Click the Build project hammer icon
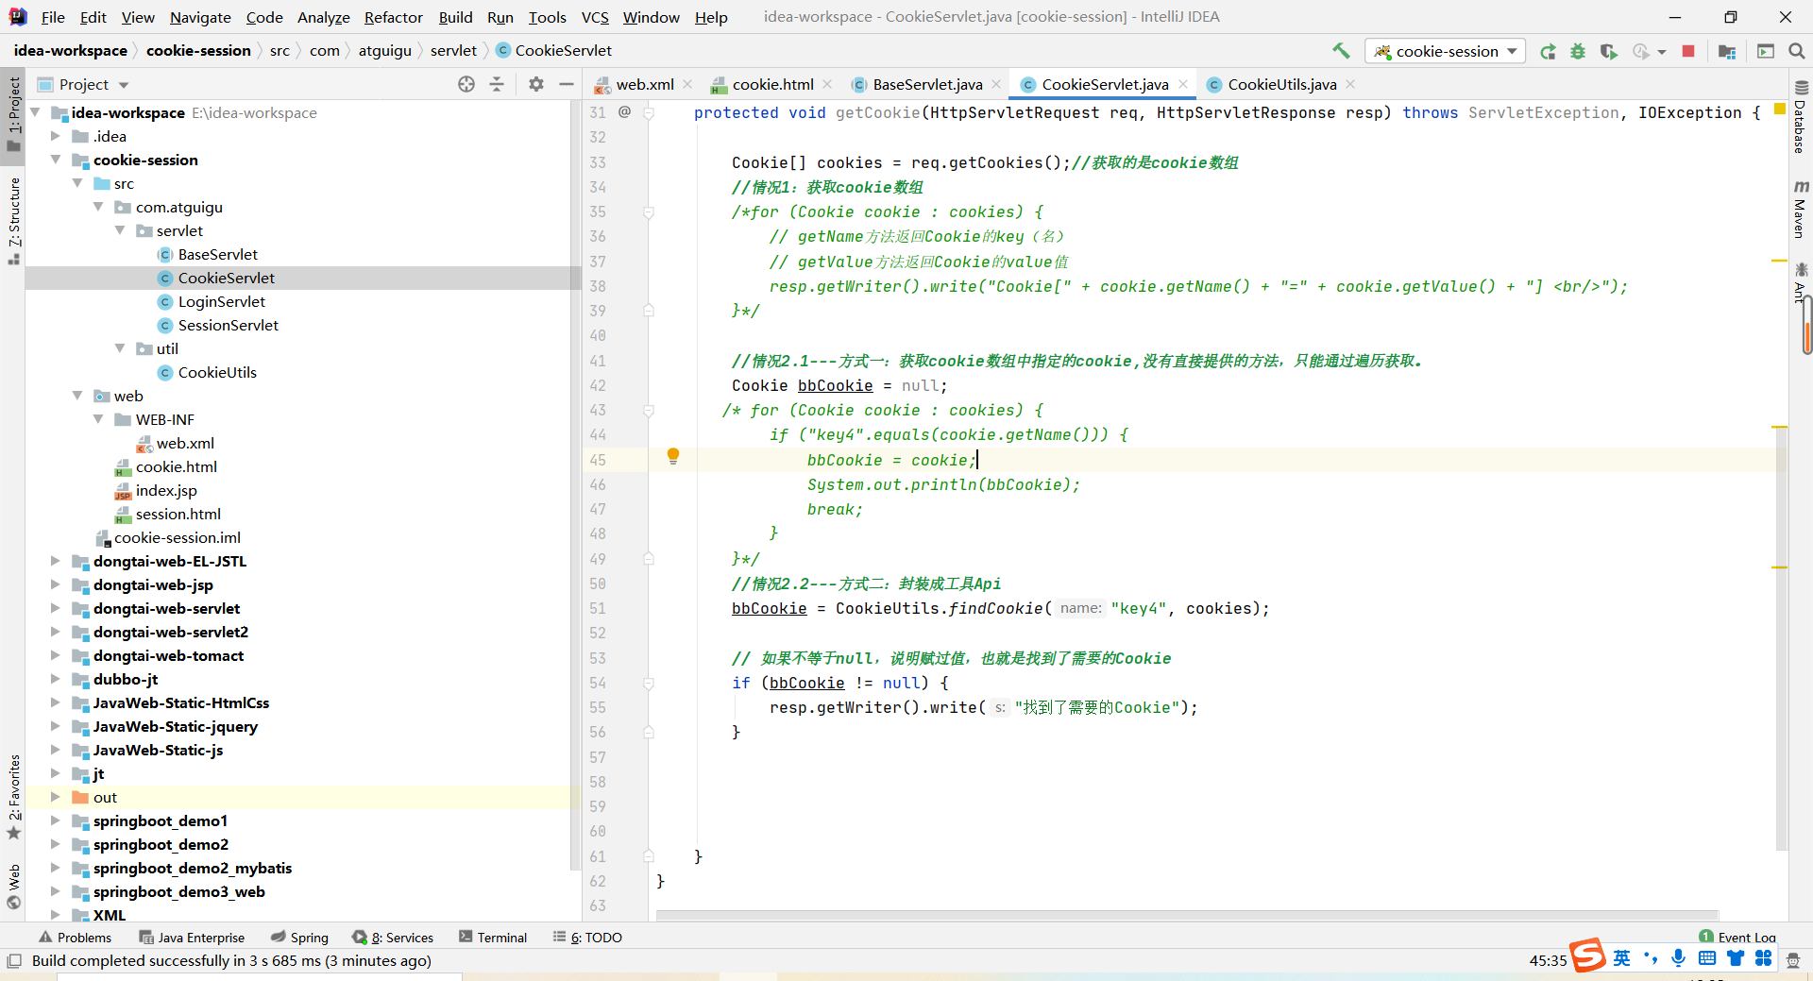 1341,51
